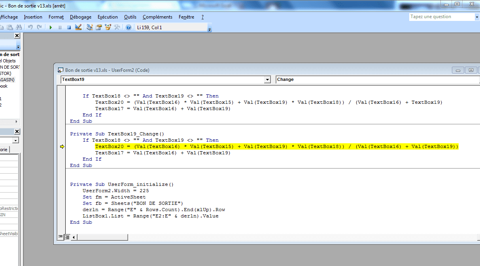The image size is (480, 266).
Task: Click the Find (binoculars) icon
Action: tap(19, 27)
